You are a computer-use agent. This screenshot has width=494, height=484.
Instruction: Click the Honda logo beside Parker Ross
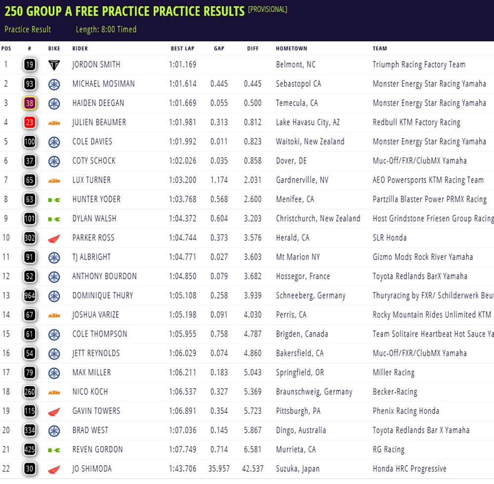point(54,238)
